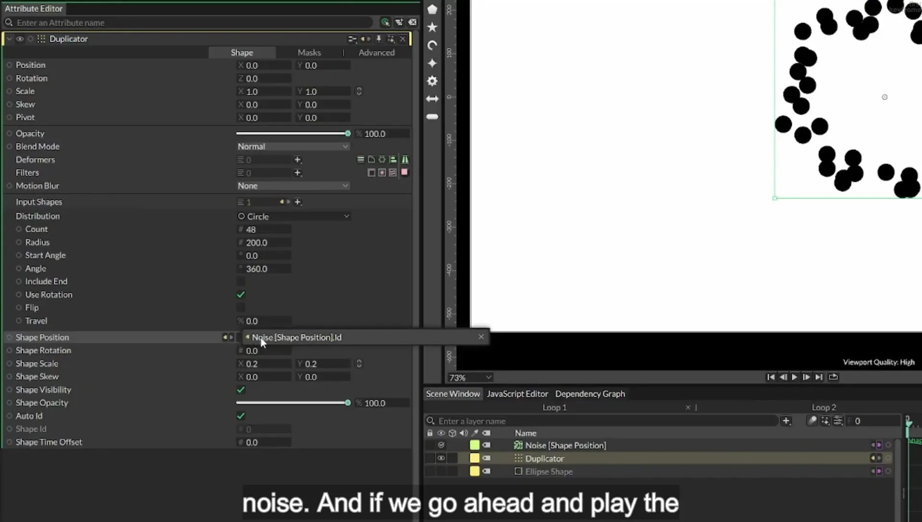This screenshot has height=522, width=922.
Task: Click the first filter preset square icon
Action: click(371, 173)
